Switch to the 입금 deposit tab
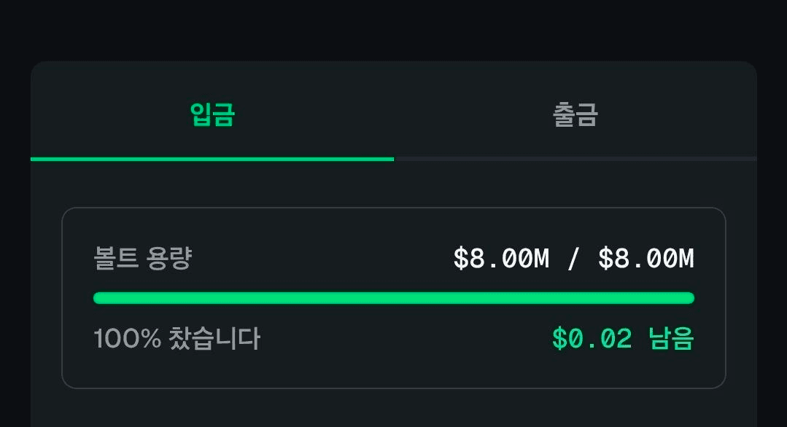787x427 pixels. 212,114
